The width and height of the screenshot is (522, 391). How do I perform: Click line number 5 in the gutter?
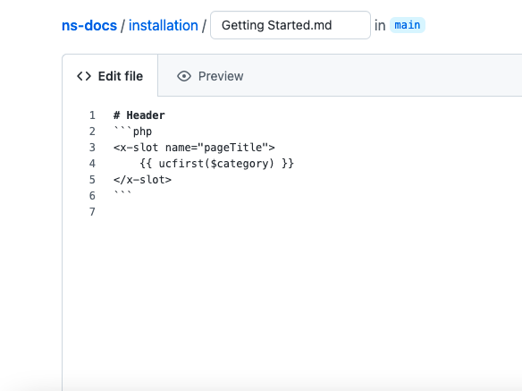(x=92, y=180)
